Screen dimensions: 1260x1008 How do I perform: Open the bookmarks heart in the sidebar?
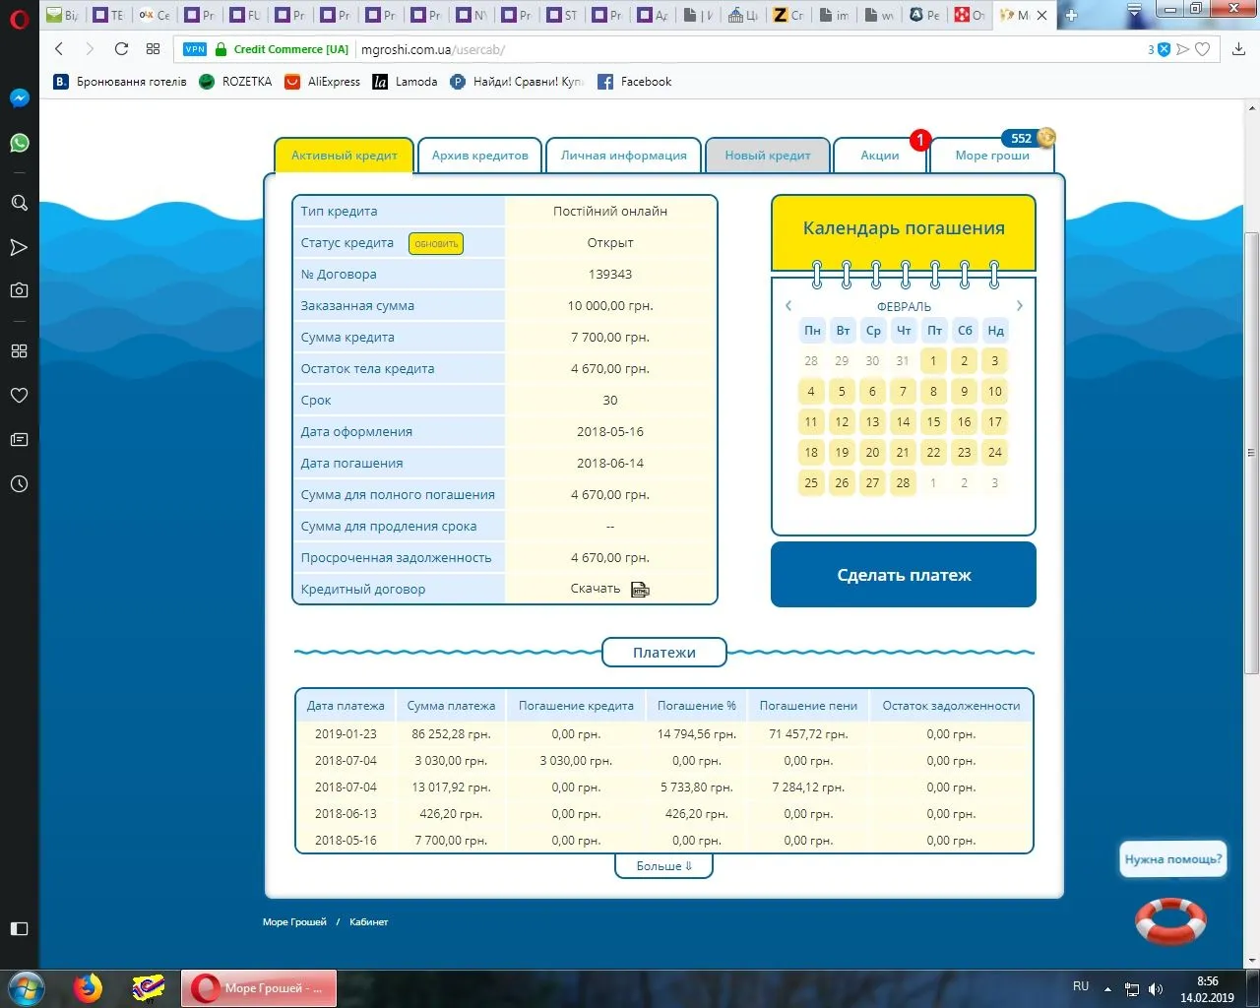tap(19, 395)
